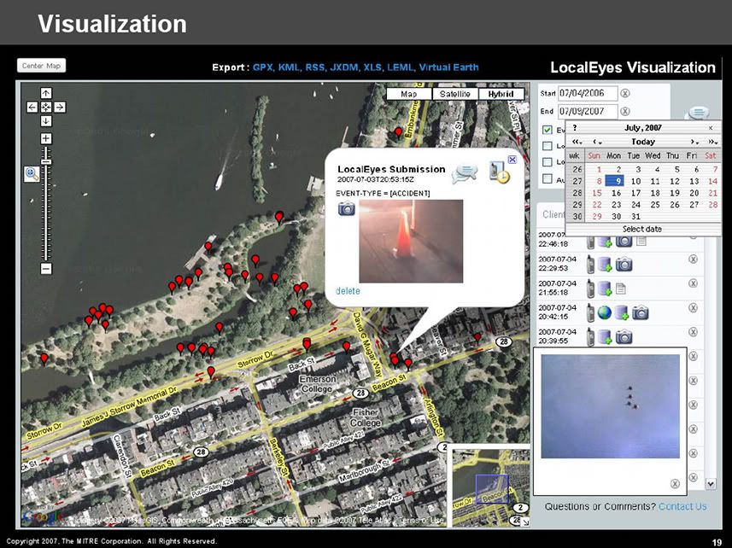732x548 pixels.
Task: Clear the End date field
Action: coord(625,111)
